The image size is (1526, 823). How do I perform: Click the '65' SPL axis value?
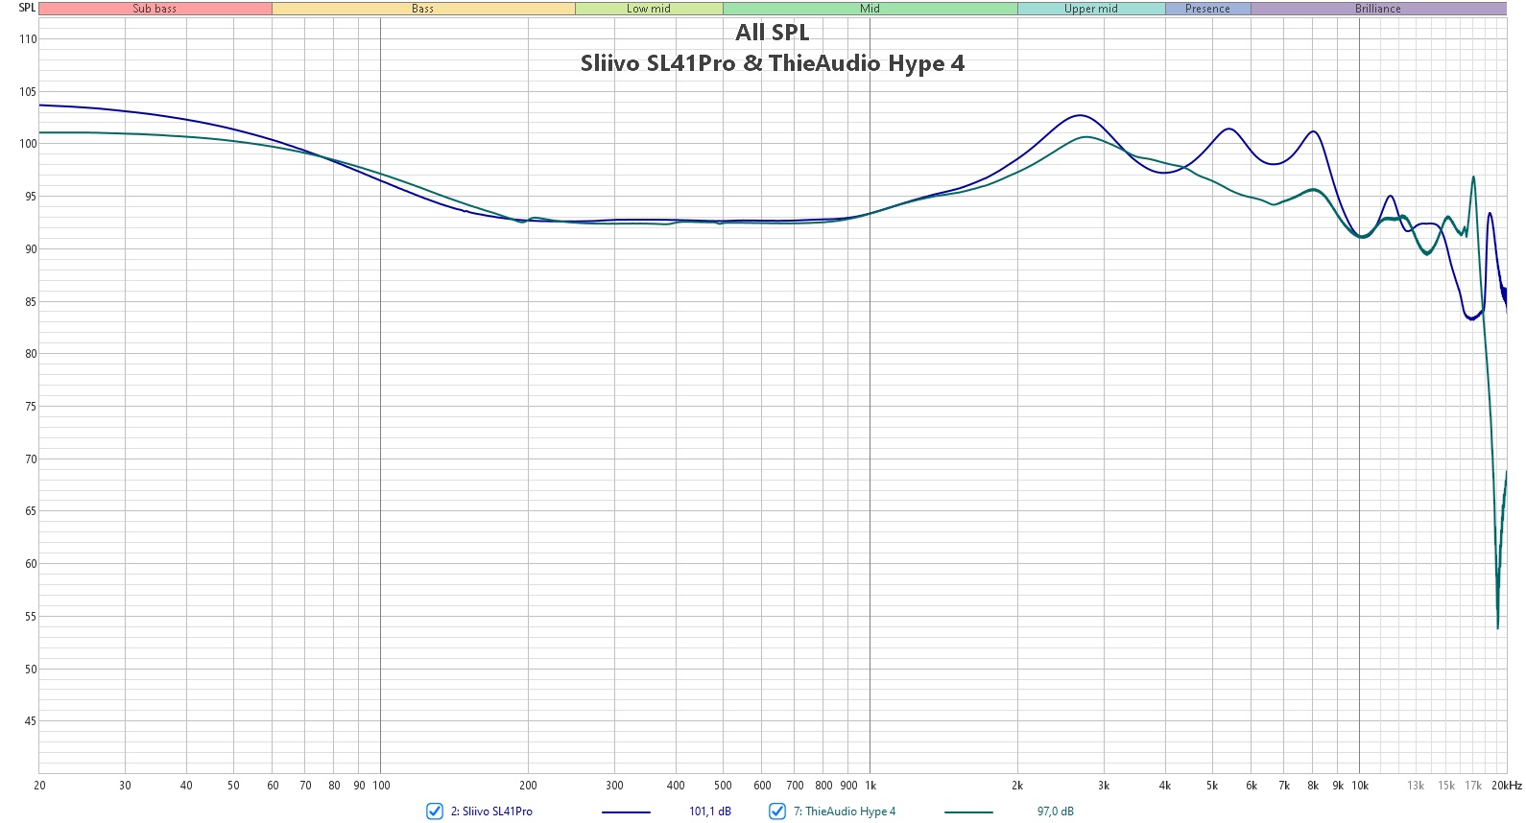point(31,511)
